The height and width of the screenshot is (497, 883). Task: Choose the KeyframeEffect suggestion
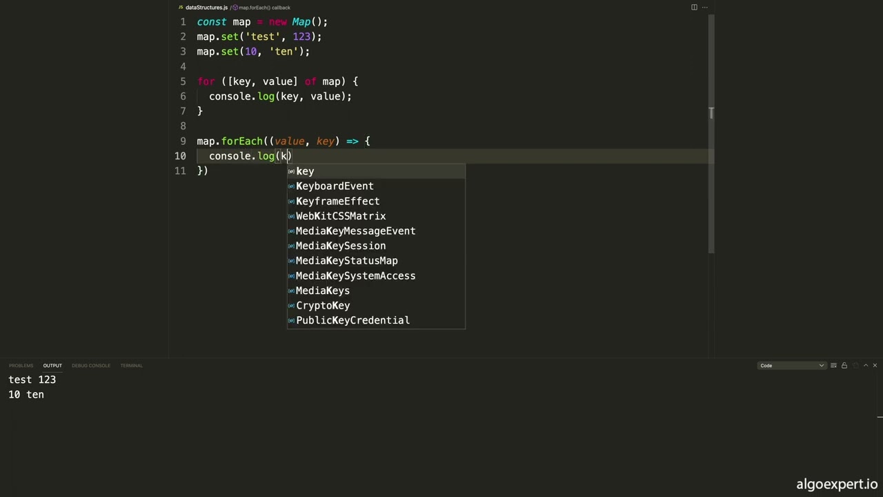(x=376, y=201)
